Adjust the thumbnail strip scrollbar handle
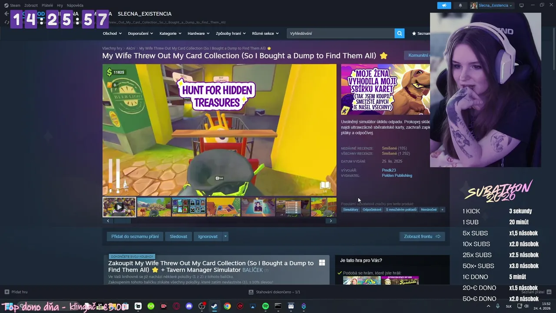Screen dimensions: 556x313 pos(122,221)
